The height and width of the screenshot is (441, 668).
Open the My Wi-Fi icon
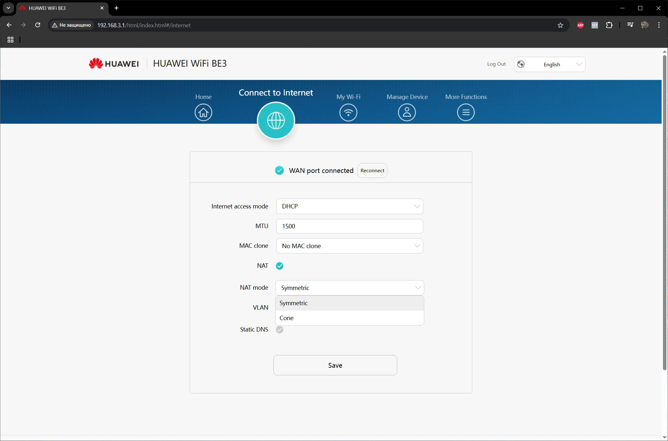tap(348, 112)
